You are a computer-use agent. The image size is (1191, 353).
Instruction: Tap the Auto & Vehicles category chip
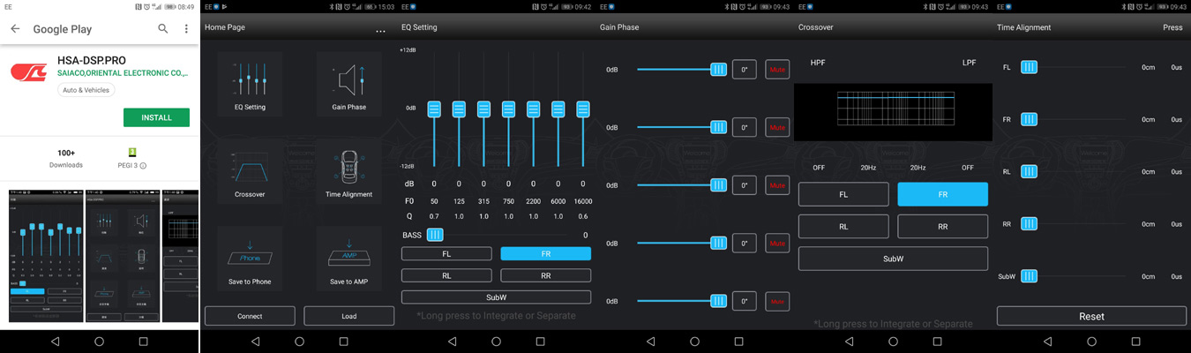click(91, 90)
